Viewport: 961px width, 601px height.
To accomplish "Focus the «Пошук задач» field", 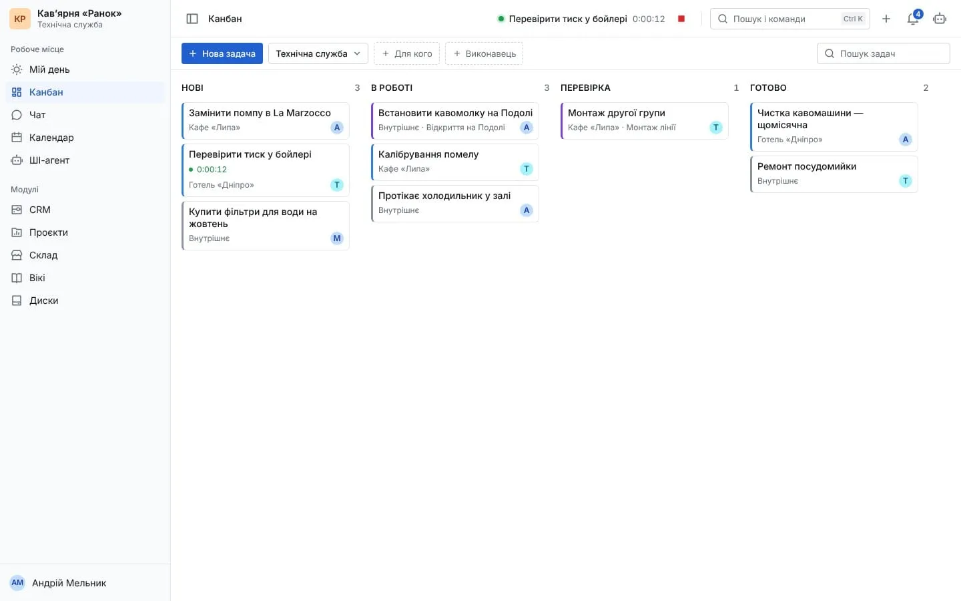I will pyautogui.click(x=884, y=53).
